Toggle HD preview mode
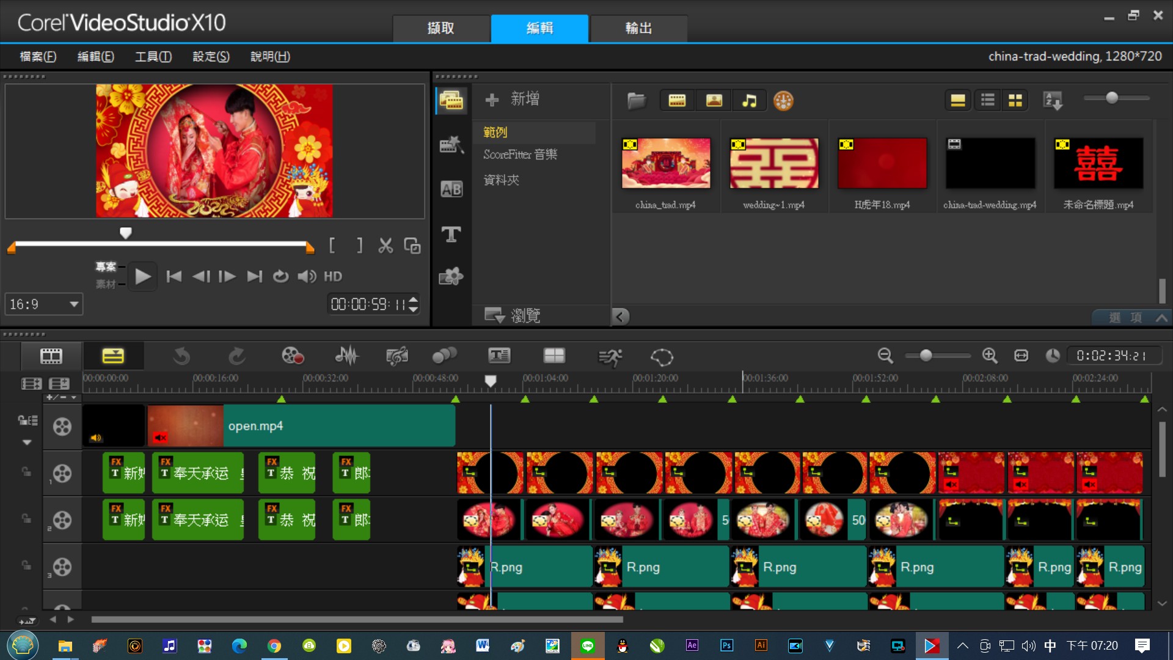 [332, 277]
